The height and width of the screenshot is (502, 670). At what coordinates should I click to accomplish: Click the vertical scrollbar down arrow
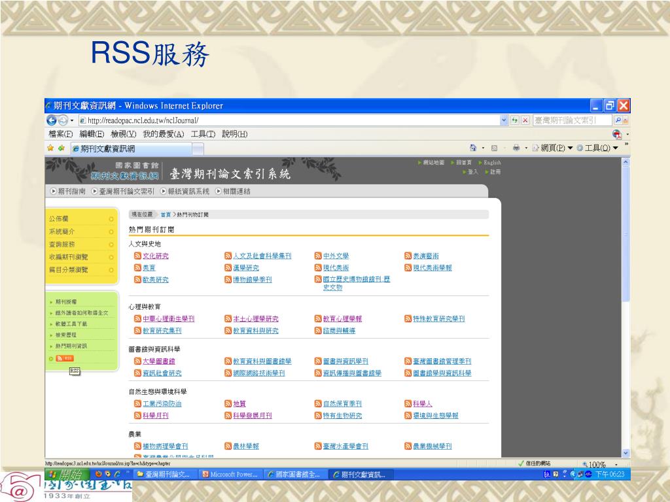click(626, 454)
